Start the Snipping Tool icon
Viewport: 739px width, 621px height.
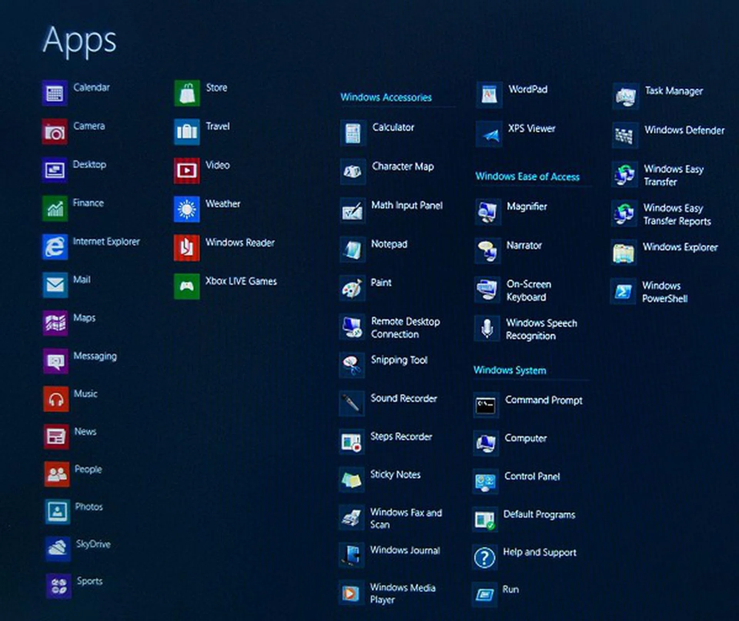[352, 365]
